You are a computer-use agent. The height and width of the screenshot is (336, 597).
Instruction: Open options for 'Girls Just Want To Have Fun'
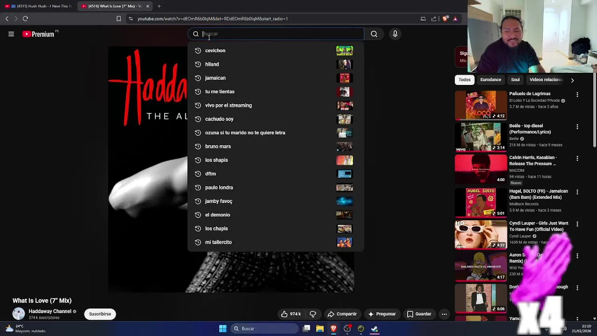tap(577, 224)
